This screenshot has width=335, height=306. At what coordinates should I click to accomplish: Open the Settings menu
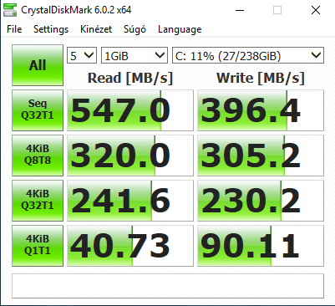coord(51,29)
